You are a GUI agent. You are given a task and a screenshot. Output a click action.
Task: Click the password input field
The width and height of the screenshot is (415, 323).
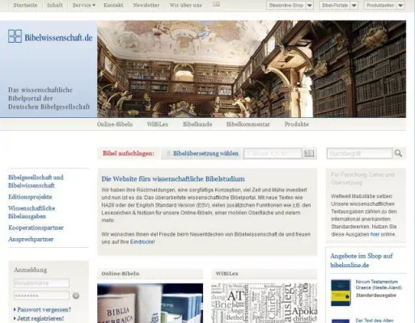[x=41, y=296]
